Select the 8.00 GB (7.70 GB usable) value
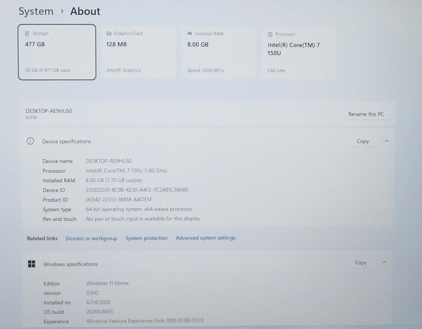This screenshot has width=422, height=329. [114, 180]
